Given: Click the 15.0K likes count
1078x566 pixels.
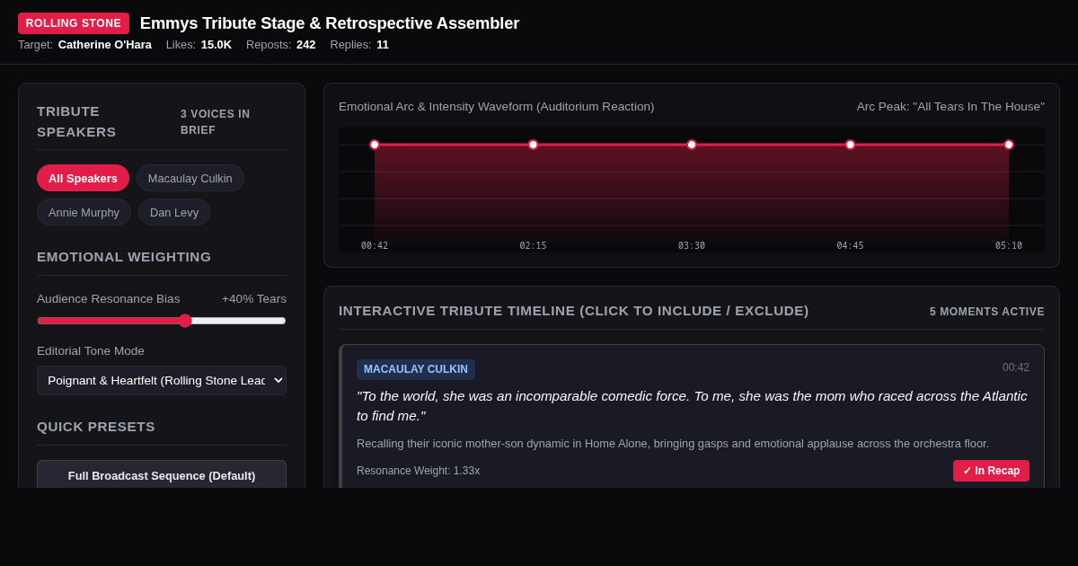Looking at the screenshot, I should coord(216,44).
